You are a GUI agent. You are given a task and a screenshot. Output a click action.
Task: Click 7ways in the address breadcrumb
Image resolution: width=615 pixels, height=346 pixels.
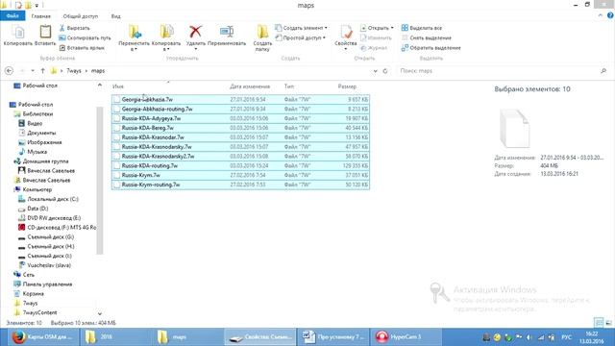pos(74,71)
